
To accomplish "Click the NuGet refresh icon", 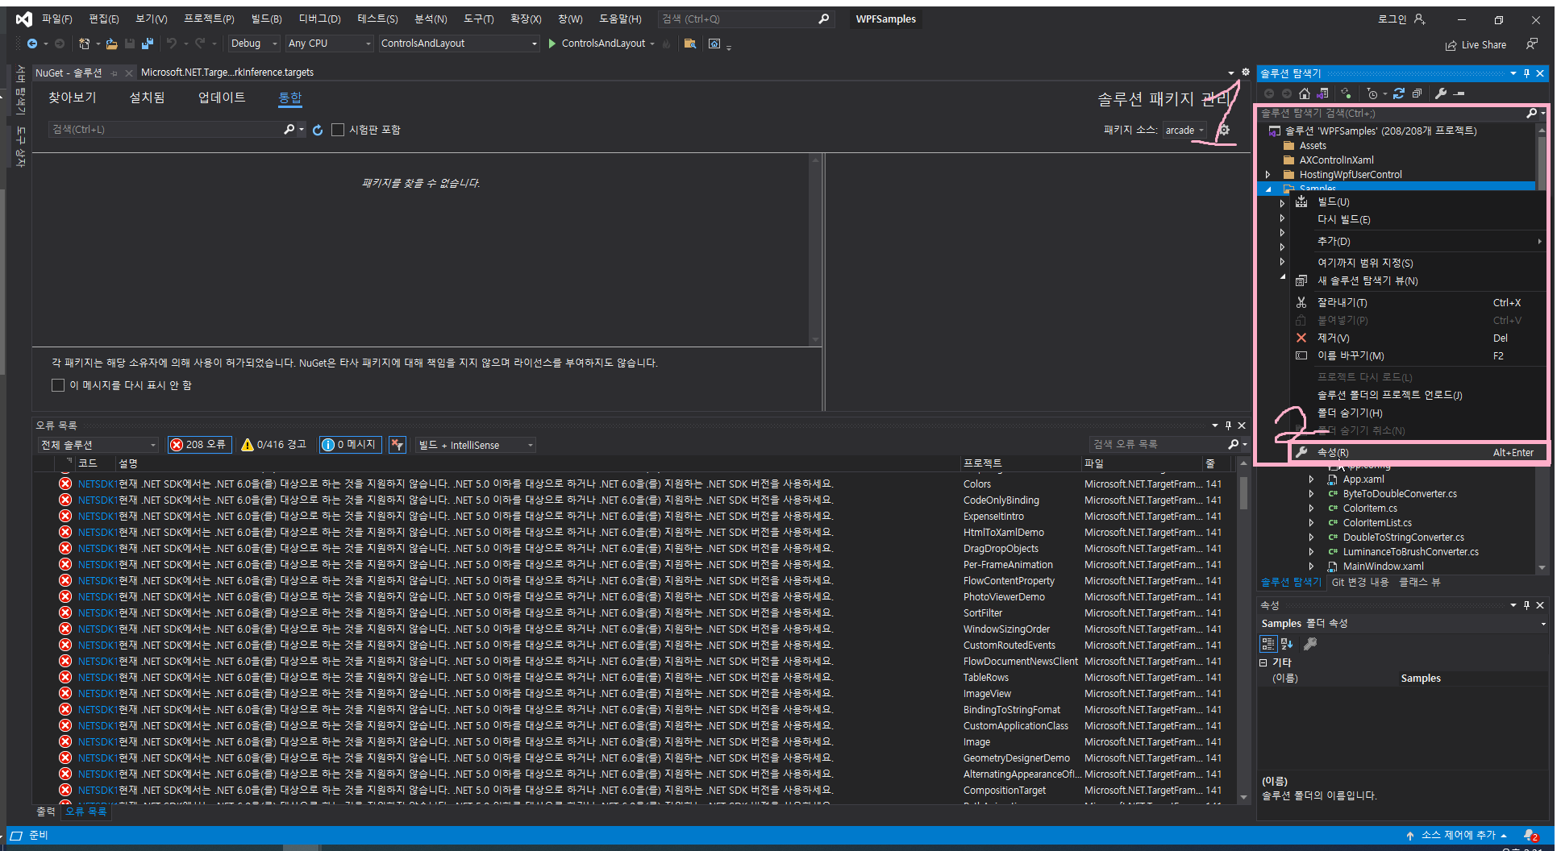I will tap(318, 130).
